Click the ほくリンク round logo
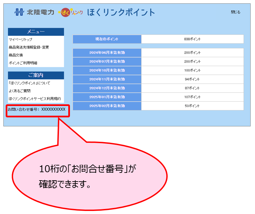 click(x=65, y=12)
